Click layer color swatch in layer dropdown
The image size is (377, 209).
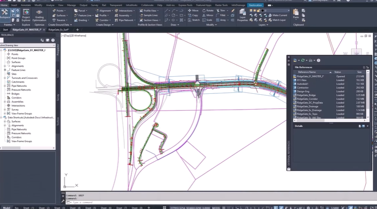coord(263,11)
